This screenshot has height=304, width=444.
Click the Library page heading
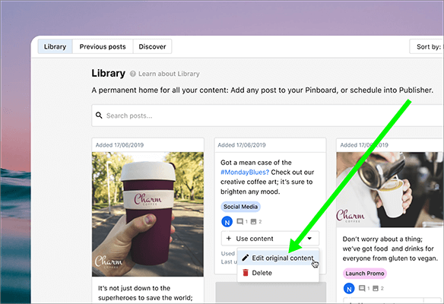pos(108,73)
